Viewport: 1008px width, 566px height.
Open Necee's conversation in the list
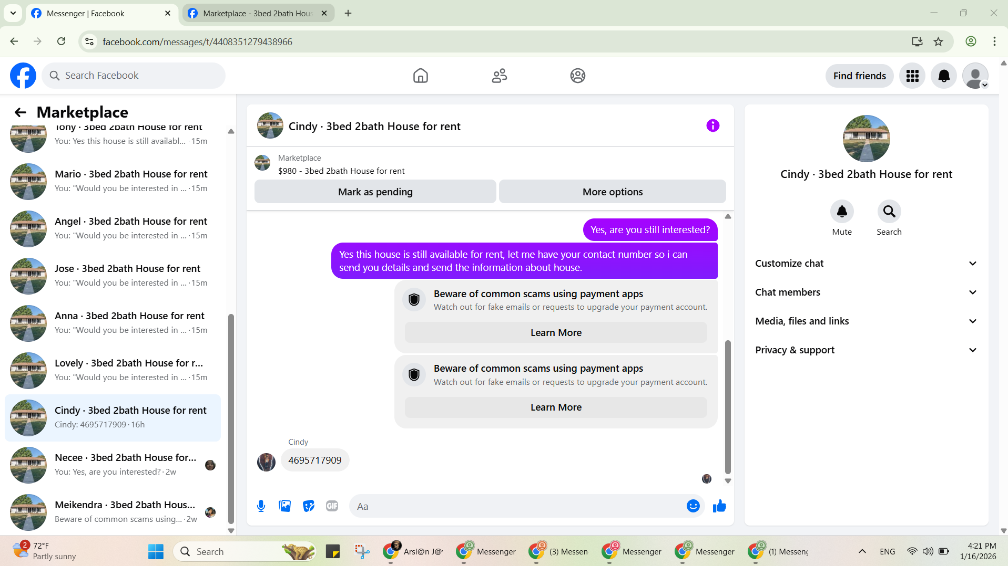click(113, 465)
